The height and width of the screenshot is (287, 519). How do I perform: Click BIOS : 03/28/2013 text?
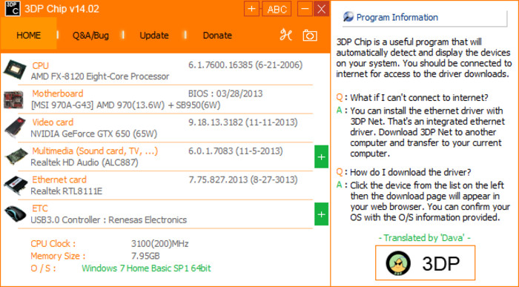tap(225, 93)
